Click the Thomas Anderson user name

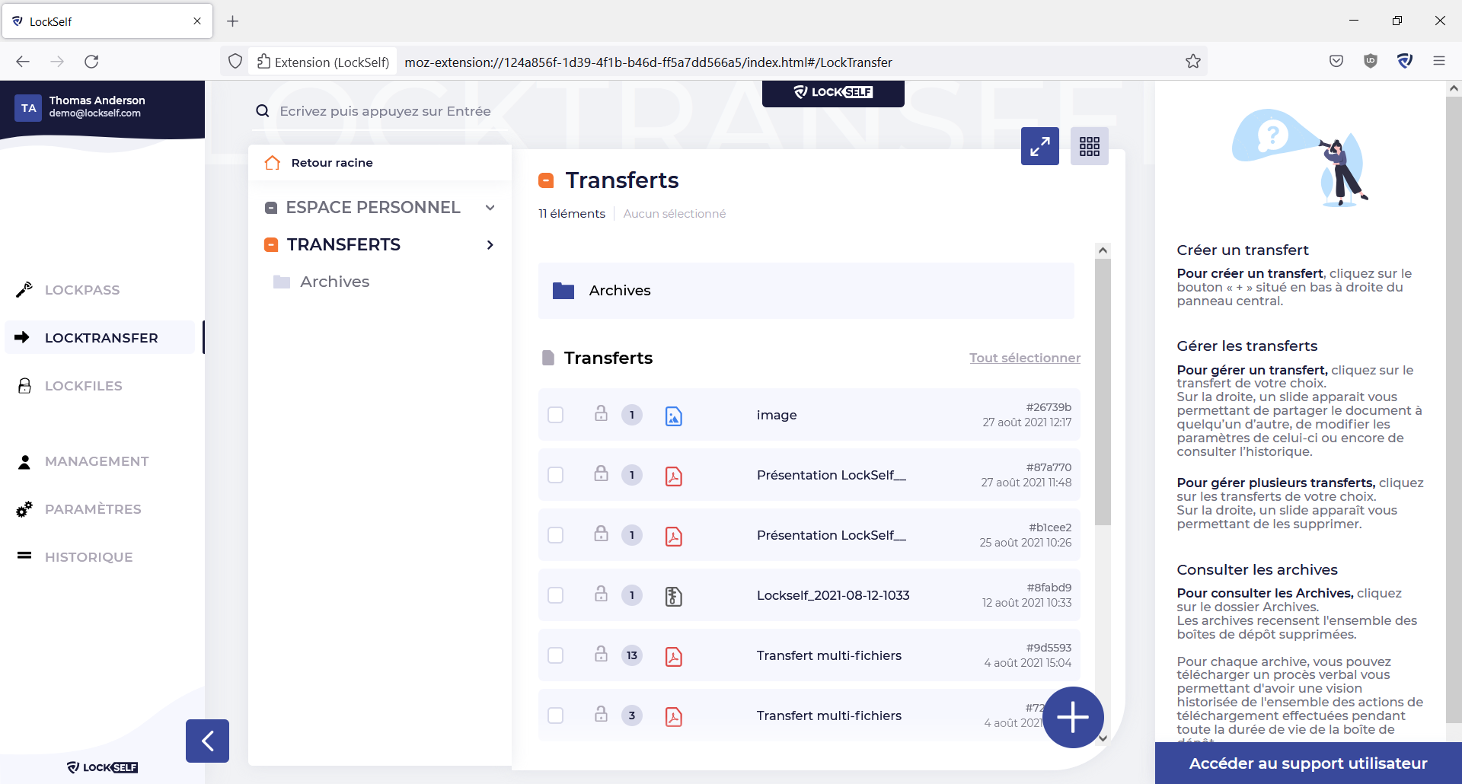[x=97, y=100]
